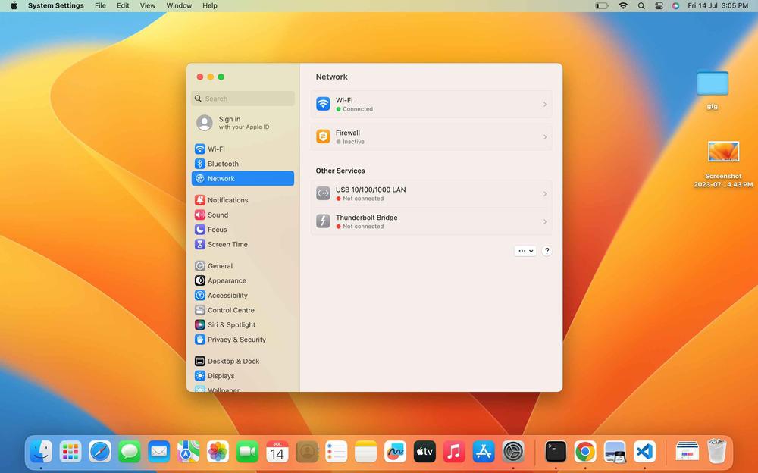758x473 pixels.
Task: Open Focus settings
Action: click(x=217, y=230)
